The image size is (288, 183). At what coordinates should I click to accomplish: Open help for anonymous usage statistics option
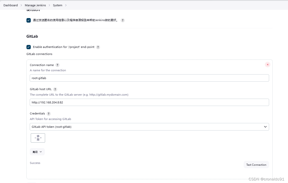(x=123, y=20)
